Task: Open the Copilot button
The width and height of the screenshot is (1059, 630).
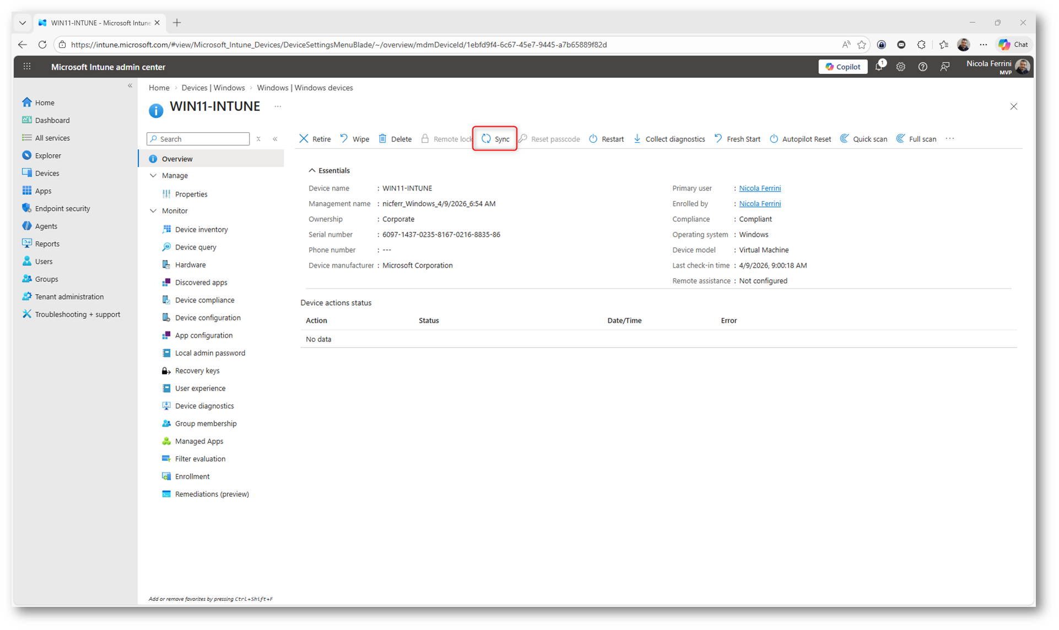Action: [842, 67]
